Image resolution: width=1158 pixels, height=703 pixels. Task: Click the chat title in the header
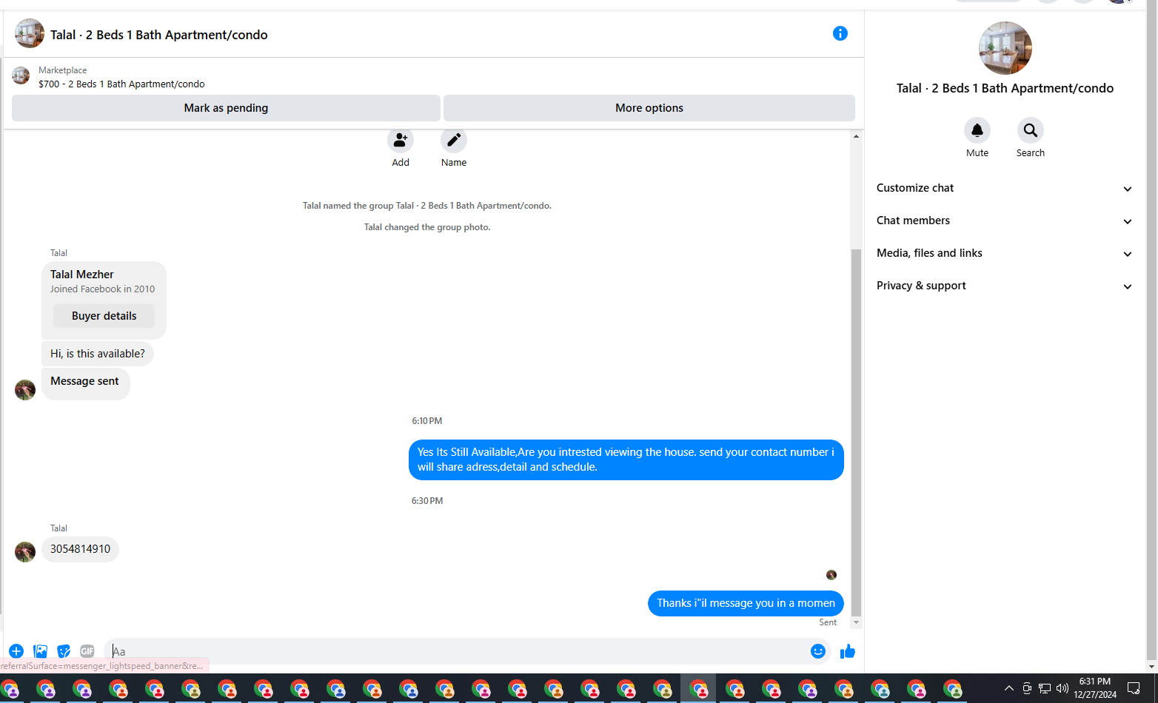tap(159, 35)
